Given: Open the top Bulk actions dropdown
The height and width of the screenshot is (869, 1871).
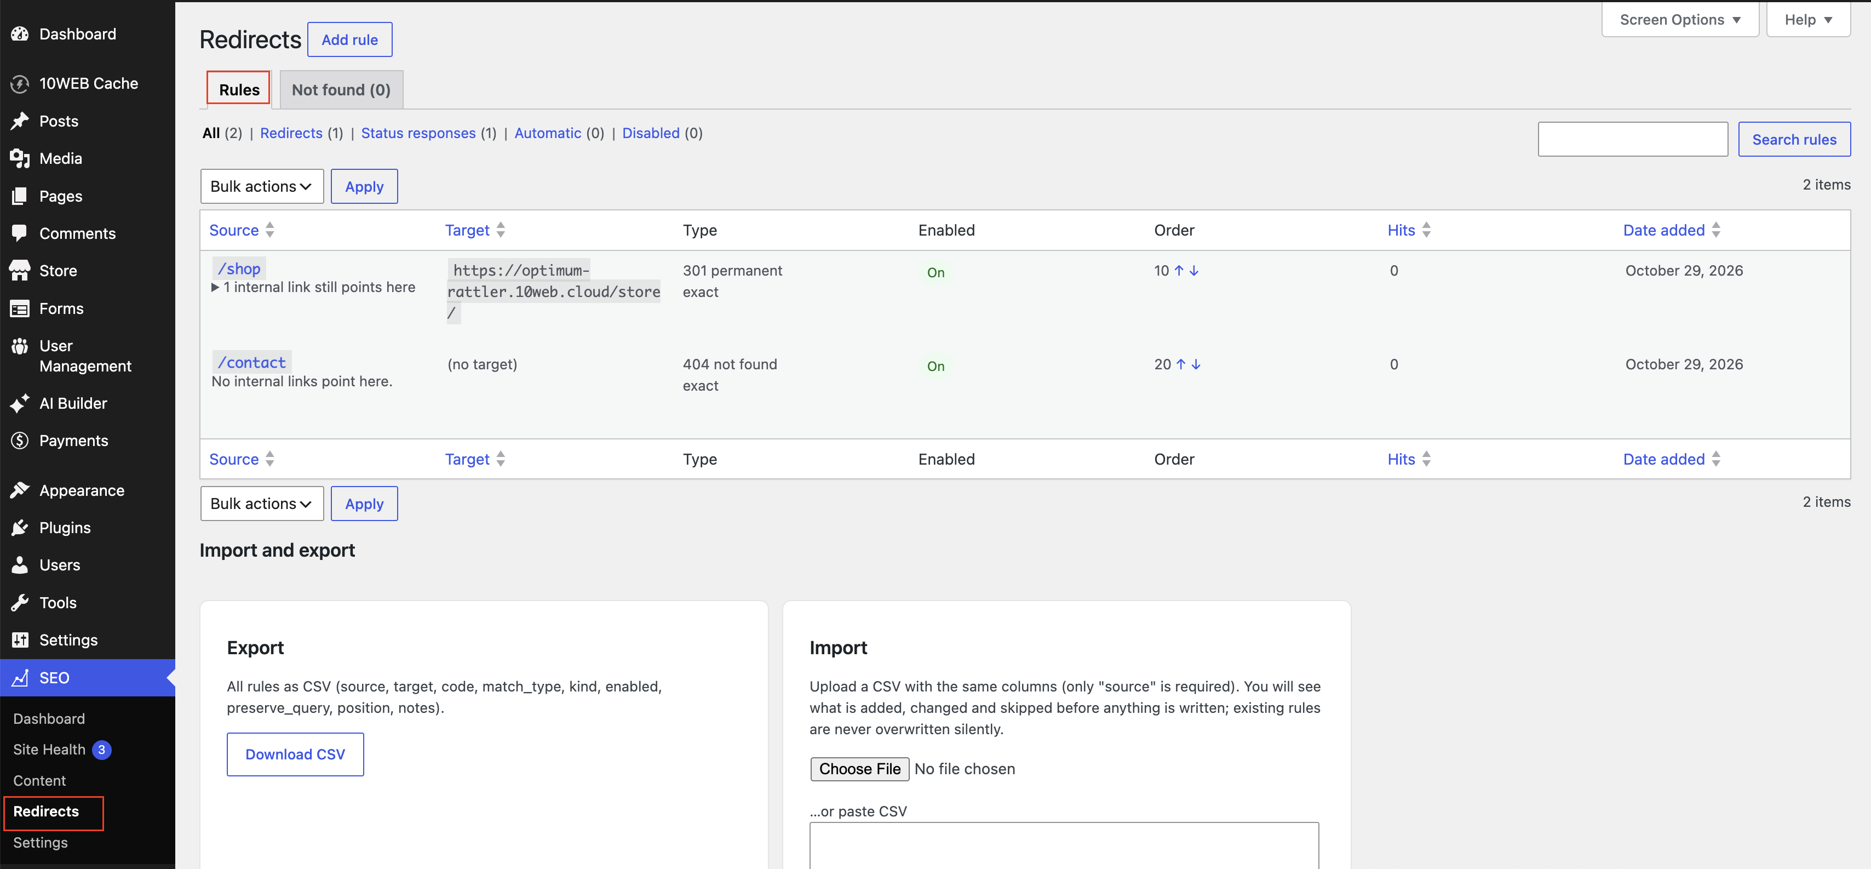Looking at the screenshot, I should 262,187.
